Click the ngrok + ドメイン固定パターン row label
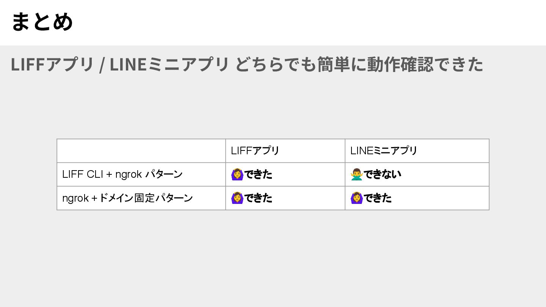Image resolution: width=546 pixels, height=307 pixels. point(127,198)
